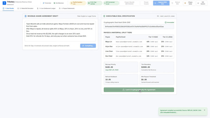
Task: Click the Deal Studio tab document icon
Action: coord(3,8)
